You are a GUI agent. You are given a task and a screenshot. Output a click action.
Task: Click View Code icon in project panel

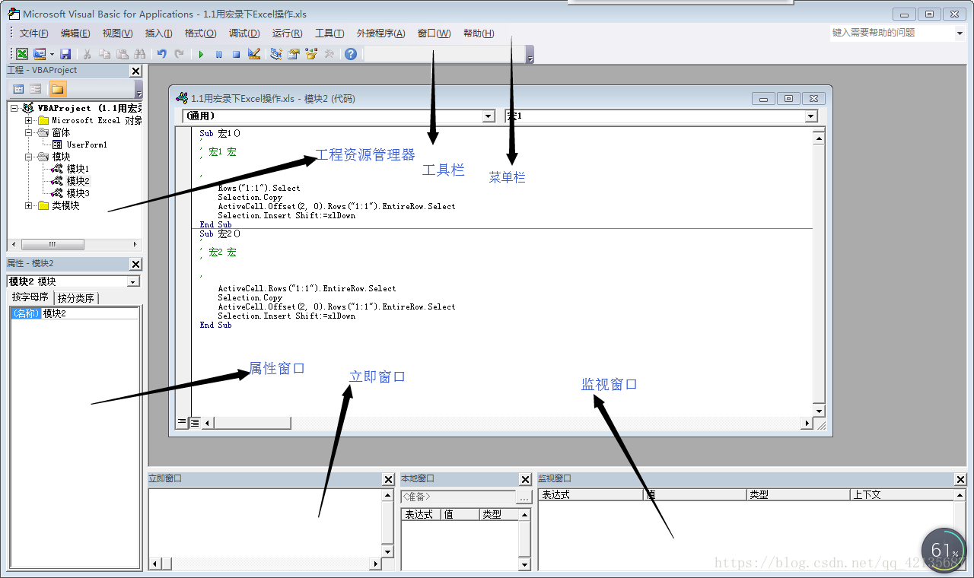click(x=19, y=89)
